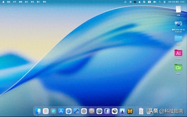This screenshot has height=117, width=187.
Task: Launch Finder from the Dock
Action: pos(38,111)
